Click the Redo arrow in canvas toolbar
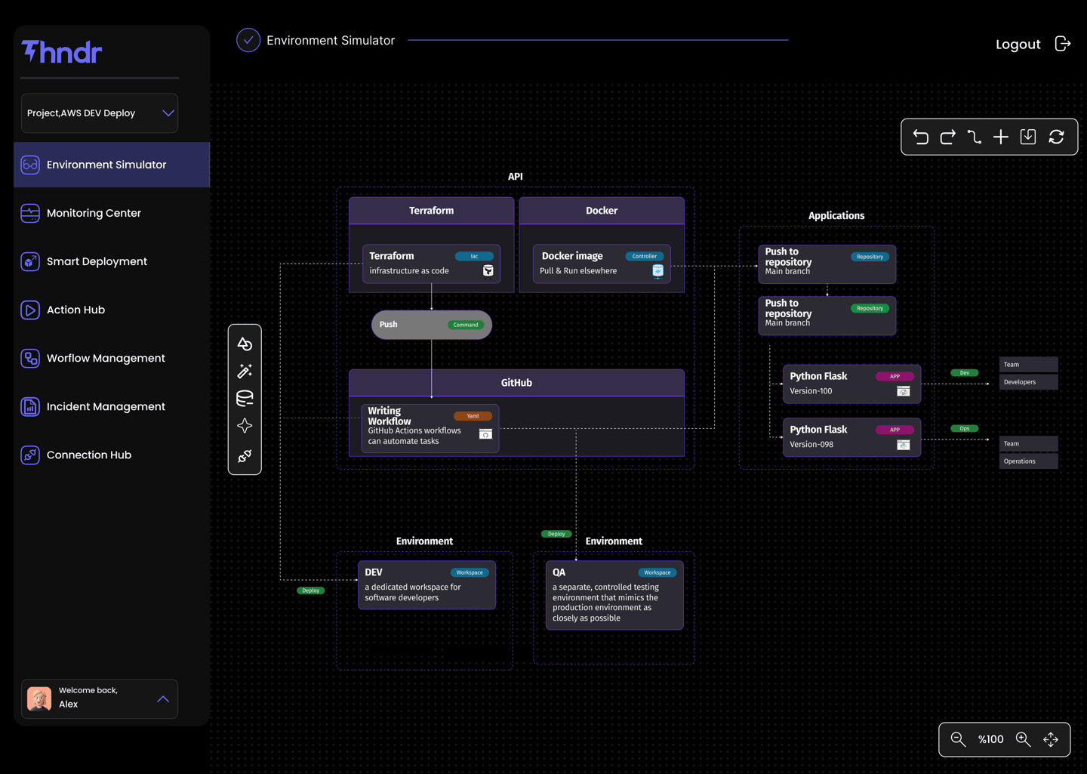 pos(948,137)
